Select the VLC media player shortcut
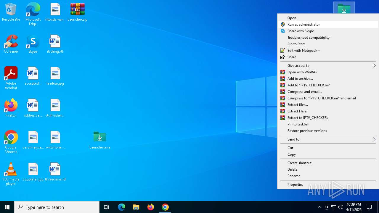The height and width of the screenshot is (213, 379). point(11,174)
